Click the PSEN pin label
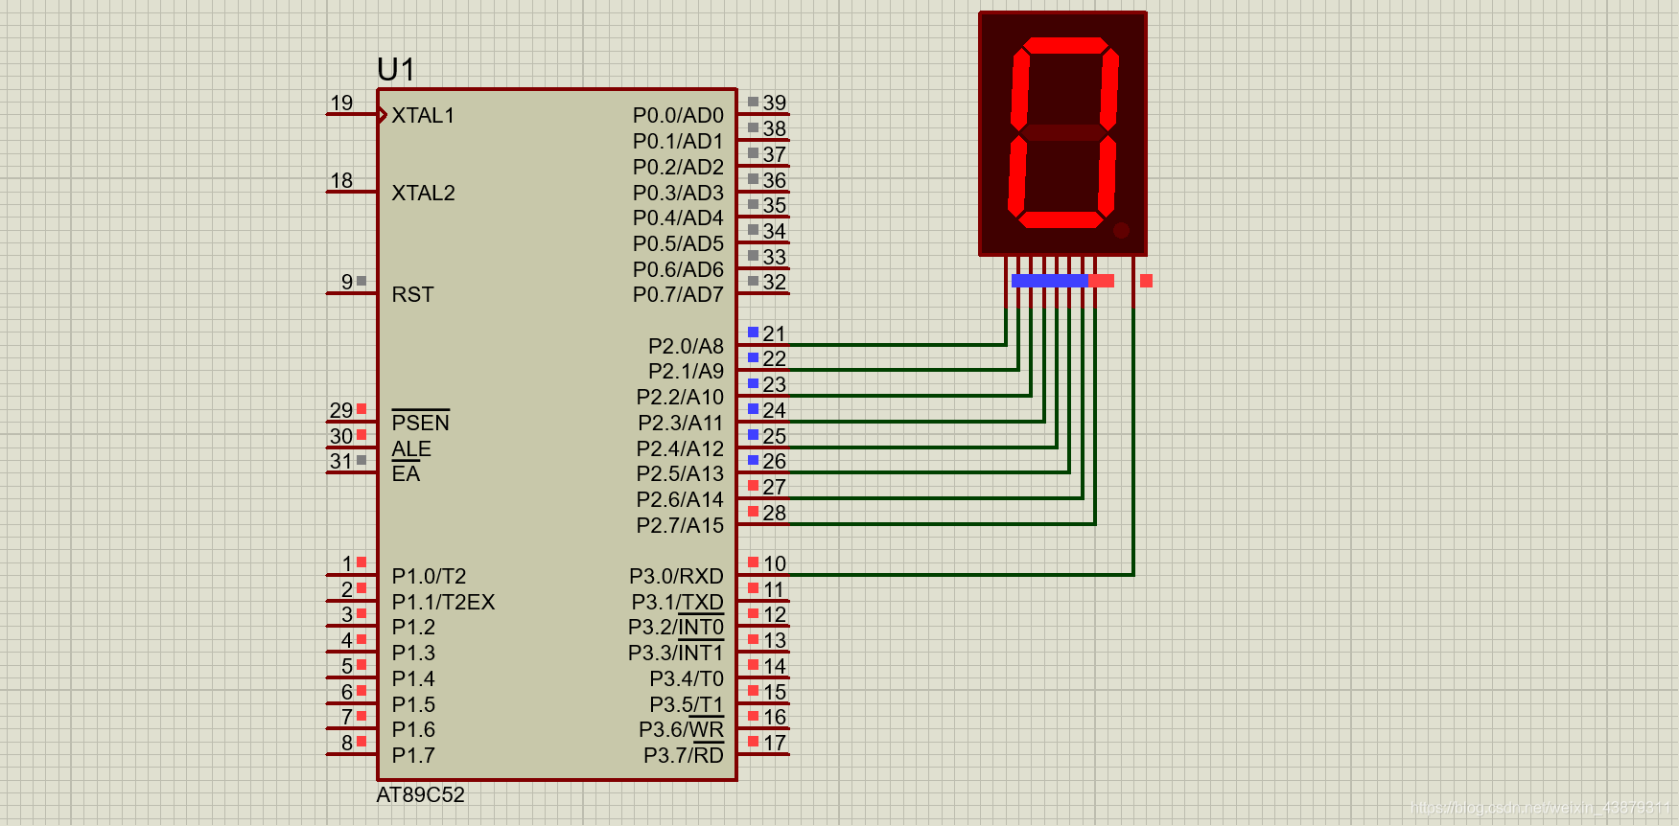1679x826 pixels. (420, 423)
